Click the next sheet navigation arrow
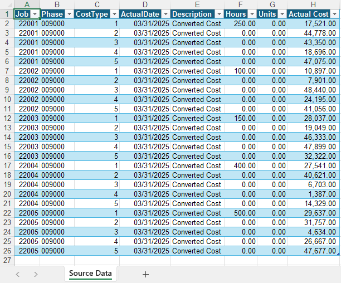This screenshot has width=341, height=283. [36, 274]
